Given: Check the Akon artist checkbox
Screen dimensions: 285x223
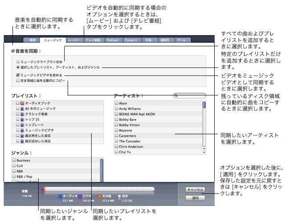Looking at the screenshot, I should 117,103.
